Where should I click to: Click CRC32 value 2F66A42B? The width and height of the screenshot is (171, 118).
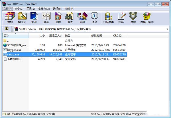(119, 45)
